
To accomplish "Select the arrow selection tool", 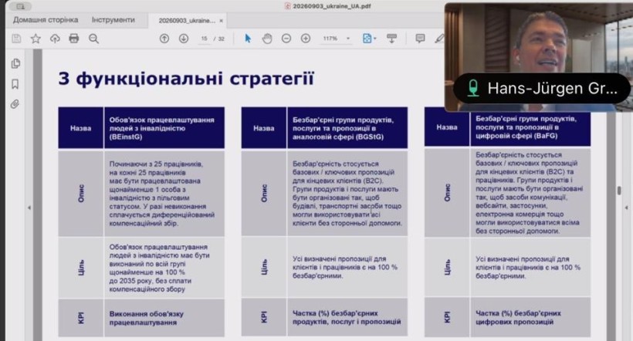I will tap(248, 39).
